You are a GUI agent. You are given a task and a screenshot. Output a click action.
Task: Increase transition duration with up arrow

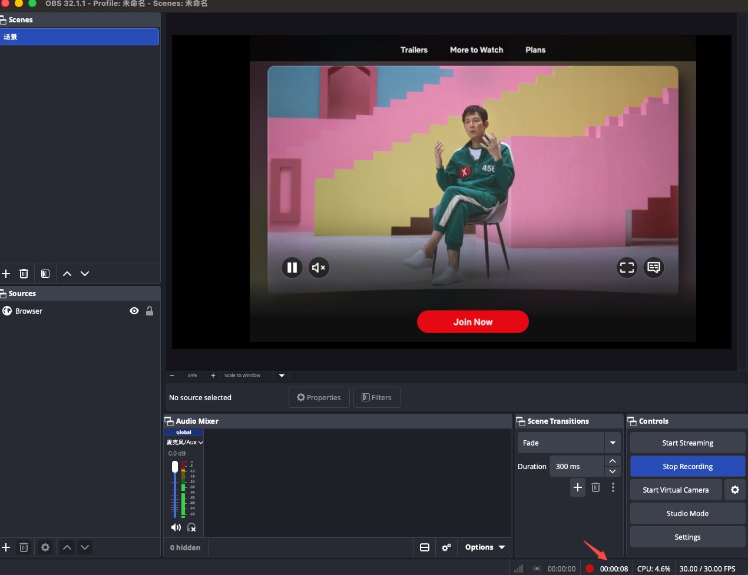click(613, 461)
